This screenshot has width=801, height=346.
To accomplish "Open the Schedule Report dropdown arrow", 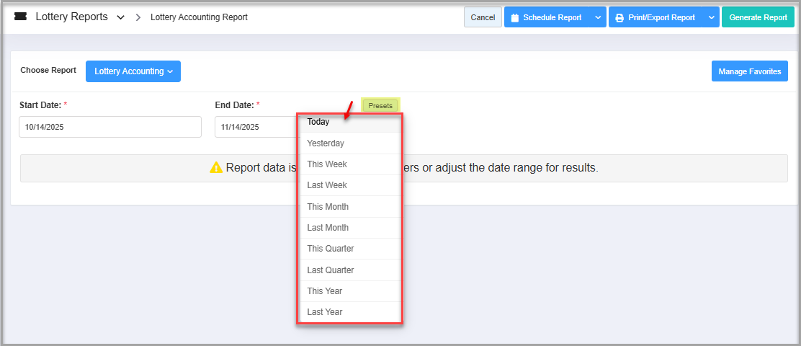I will pyautogui.click(x=598, y=17).
